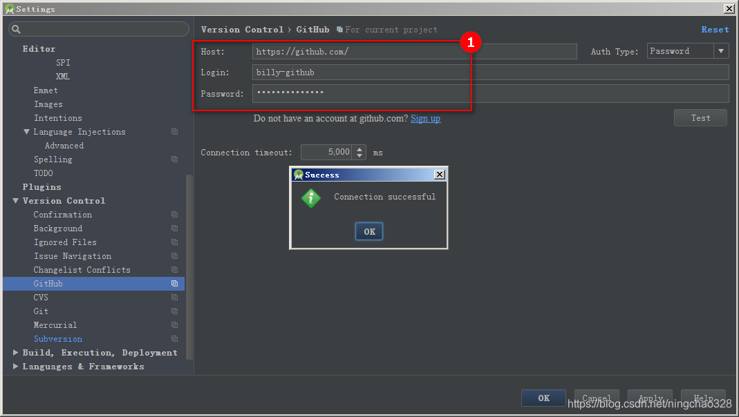Select TODO in the settings tree
Viewport: 739px width, 417px height.
(44, 173)
